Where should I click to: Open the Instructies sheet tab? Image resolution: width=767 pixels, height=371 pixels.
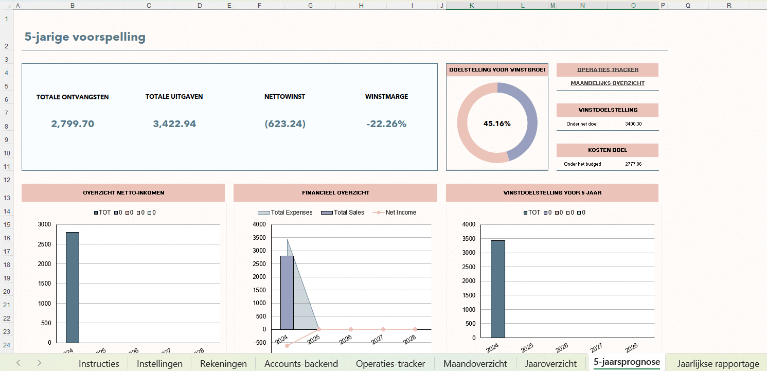point(99,363)
